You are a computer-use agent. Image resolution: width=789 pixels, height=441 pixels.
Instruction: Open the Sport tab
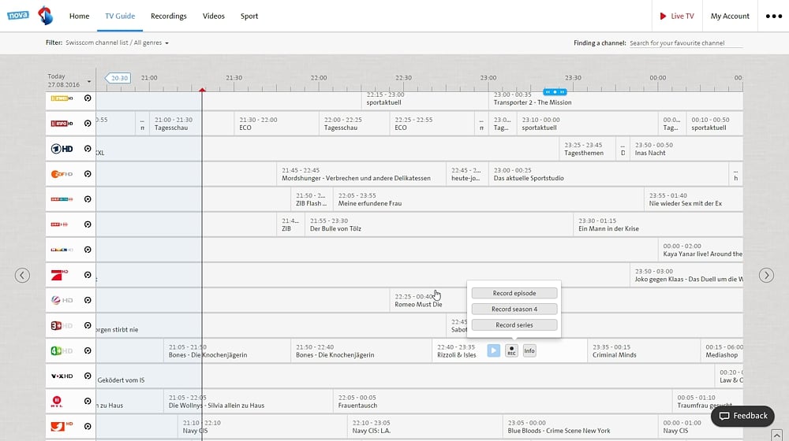[249, 16]
